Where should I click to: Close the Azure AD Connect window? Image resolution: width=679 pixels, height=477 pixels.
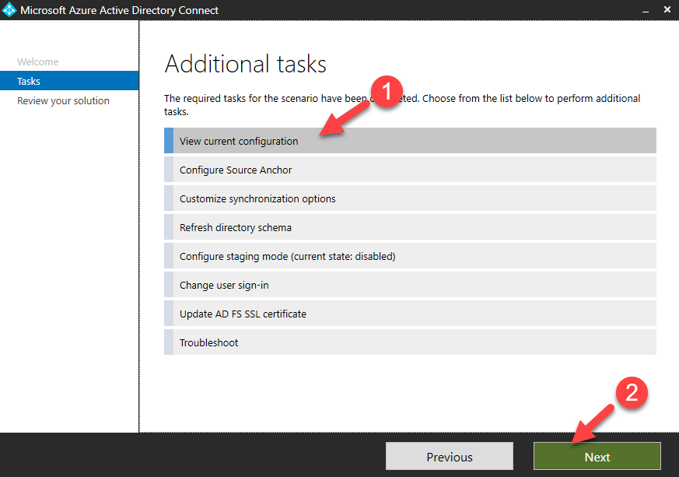[x=667, y=9]
